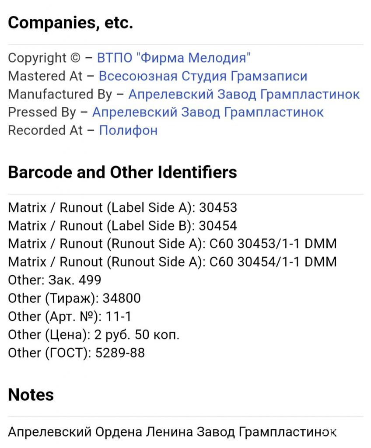
Task: Click the Label Side A matrix 30453 line
Action: point(122,207)
